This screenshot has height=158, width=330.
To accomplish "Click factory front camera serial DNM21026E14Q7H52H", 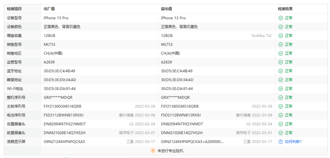I will pyautogui.click(x=65, y=133).
